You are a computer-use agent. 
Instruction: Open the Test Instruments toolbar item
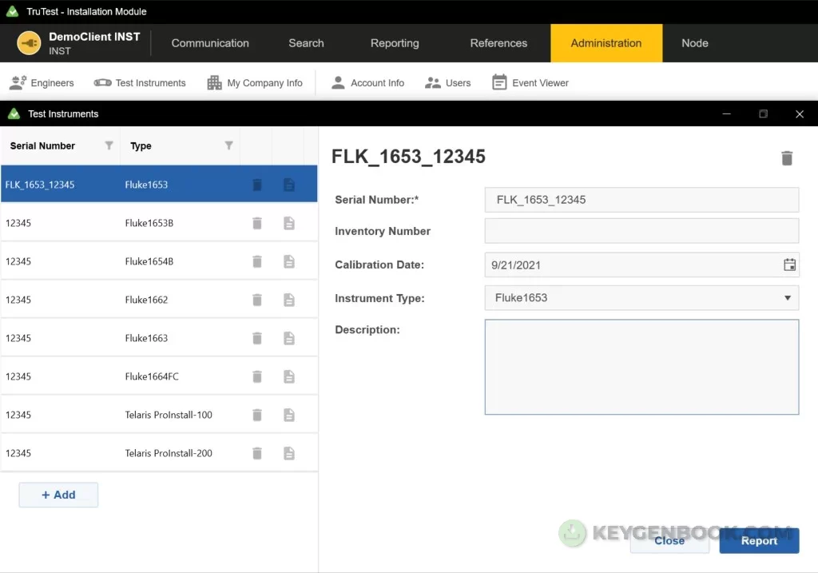140,82
